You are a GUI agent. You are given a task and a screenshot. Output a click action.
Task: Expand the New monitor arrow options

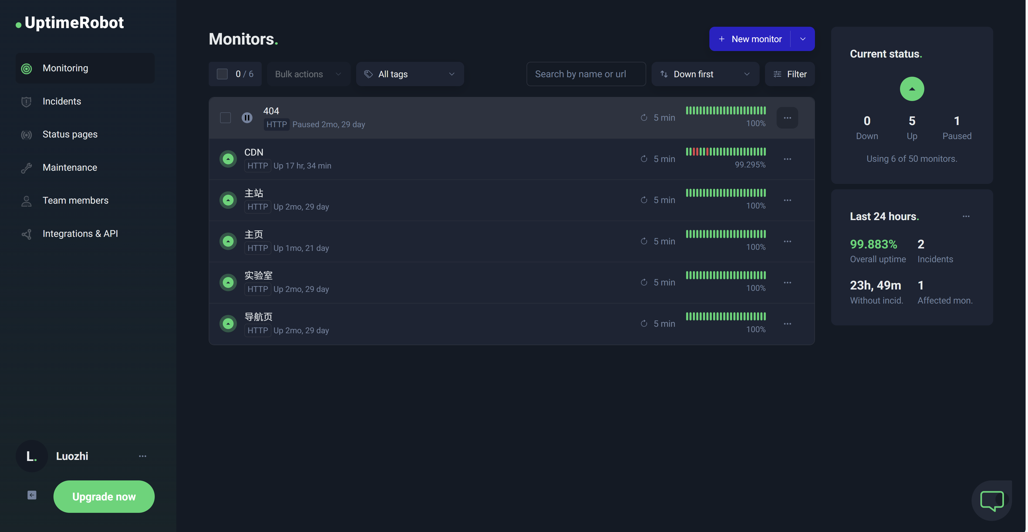coord(803,39)
